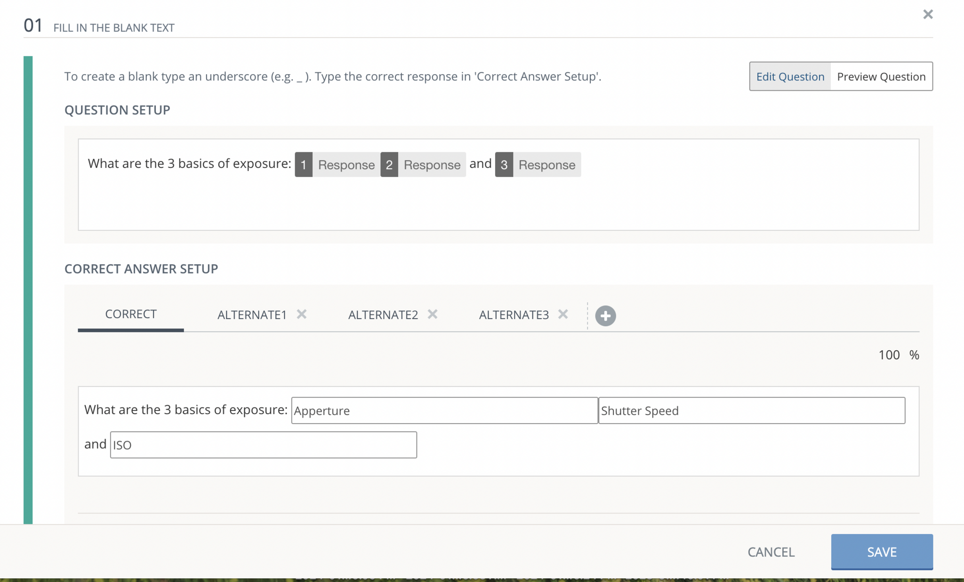Open the ALTERNATE1 answer tab
The image size is (964, 582).
click(252, 315)
